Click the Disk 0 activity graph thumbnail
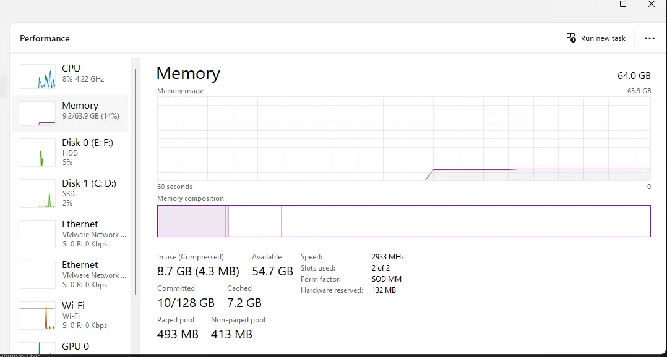 pos(37,153)
